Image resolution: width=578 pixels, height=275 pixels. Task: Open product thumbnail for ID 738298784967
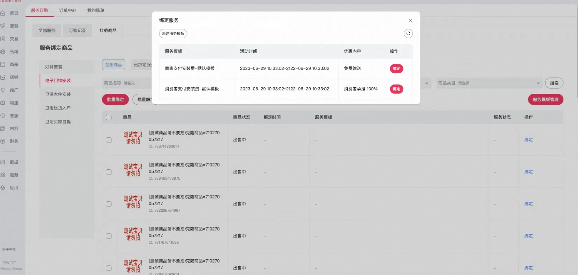(x=133, y=202)
